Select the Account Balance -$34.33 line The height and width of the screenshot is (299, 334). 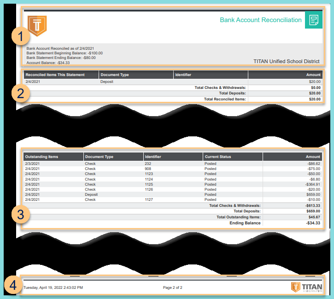48,63
